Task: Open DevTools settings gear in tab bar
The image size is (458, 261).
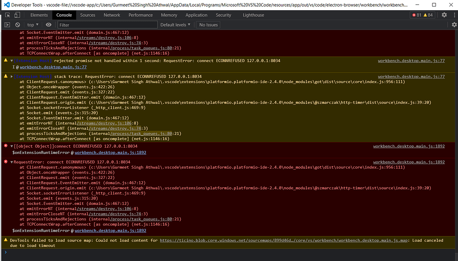Action: tap(444, 15)
